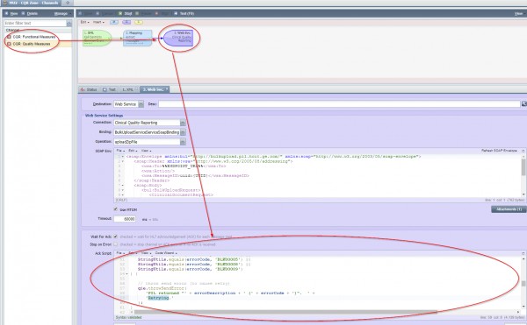Image resolution: width=527 pixels, height=325 pixels.
Task: Select CQR: Quality Measures channel
Action: [x=32, y=44]
